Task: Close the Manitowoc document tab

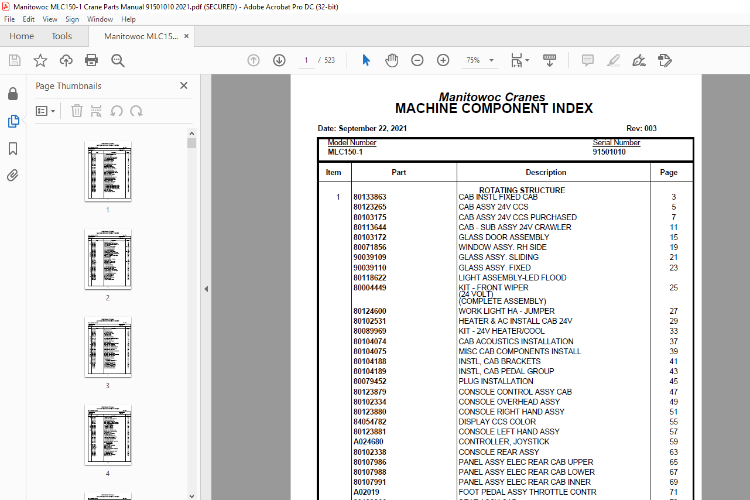Action: (x=186, y=36)
